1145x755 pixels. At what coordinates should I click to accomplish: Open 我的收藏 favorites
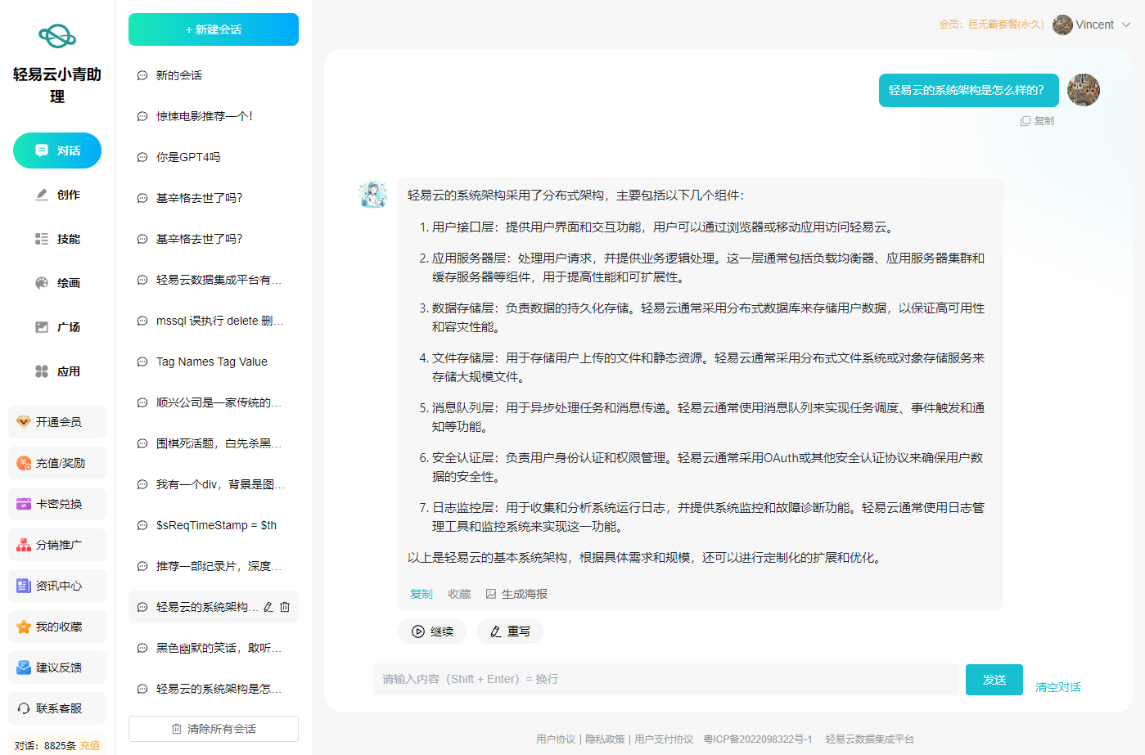coord(57,627)
